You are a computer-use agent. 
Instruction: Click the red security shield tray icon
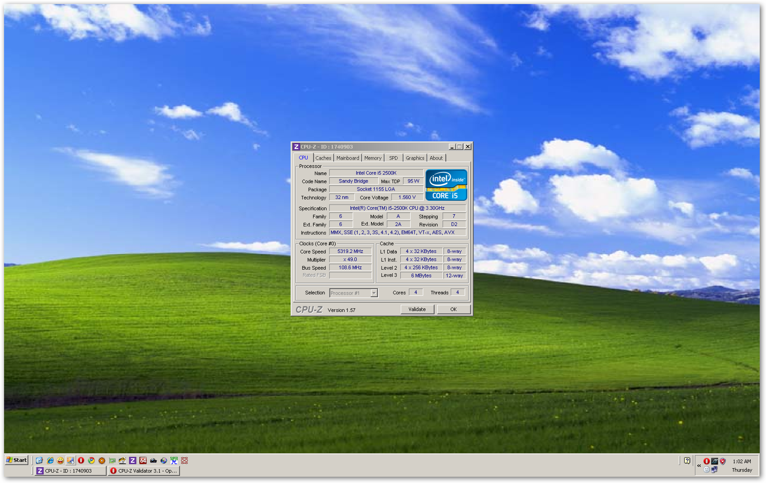point(722,461)
